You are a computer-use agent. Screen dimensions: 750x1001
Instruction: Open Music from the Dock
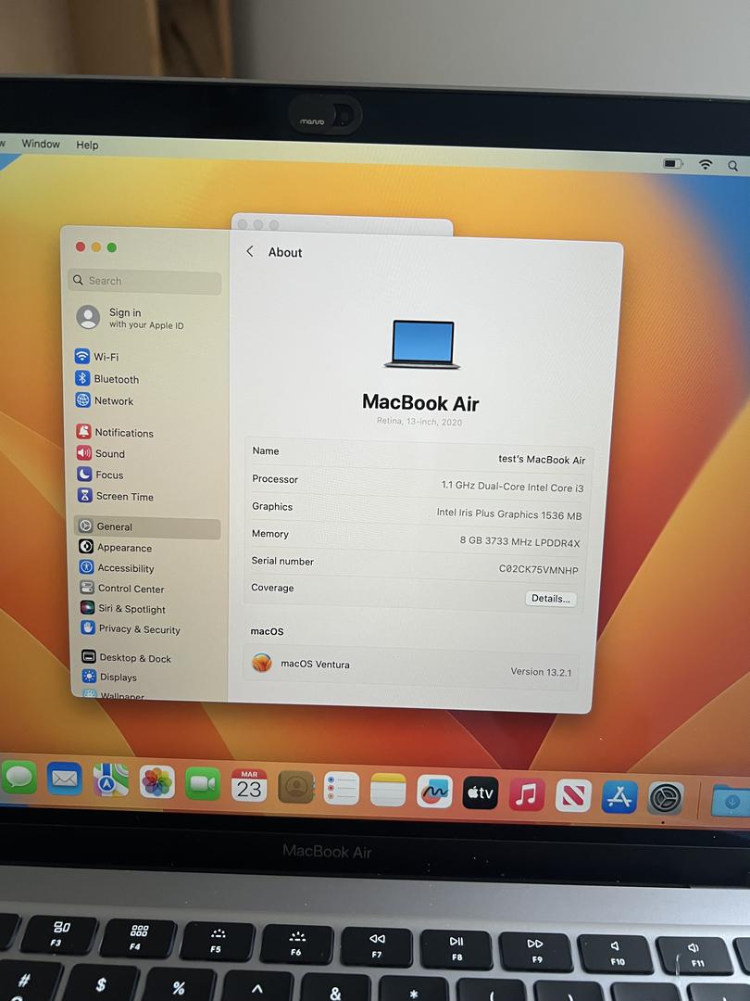coord(526,795)
